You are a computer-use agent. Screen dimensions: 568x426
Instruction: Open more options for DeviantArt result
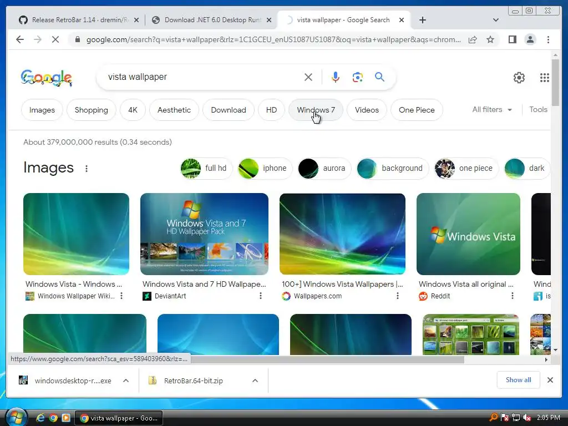[261, 296]
